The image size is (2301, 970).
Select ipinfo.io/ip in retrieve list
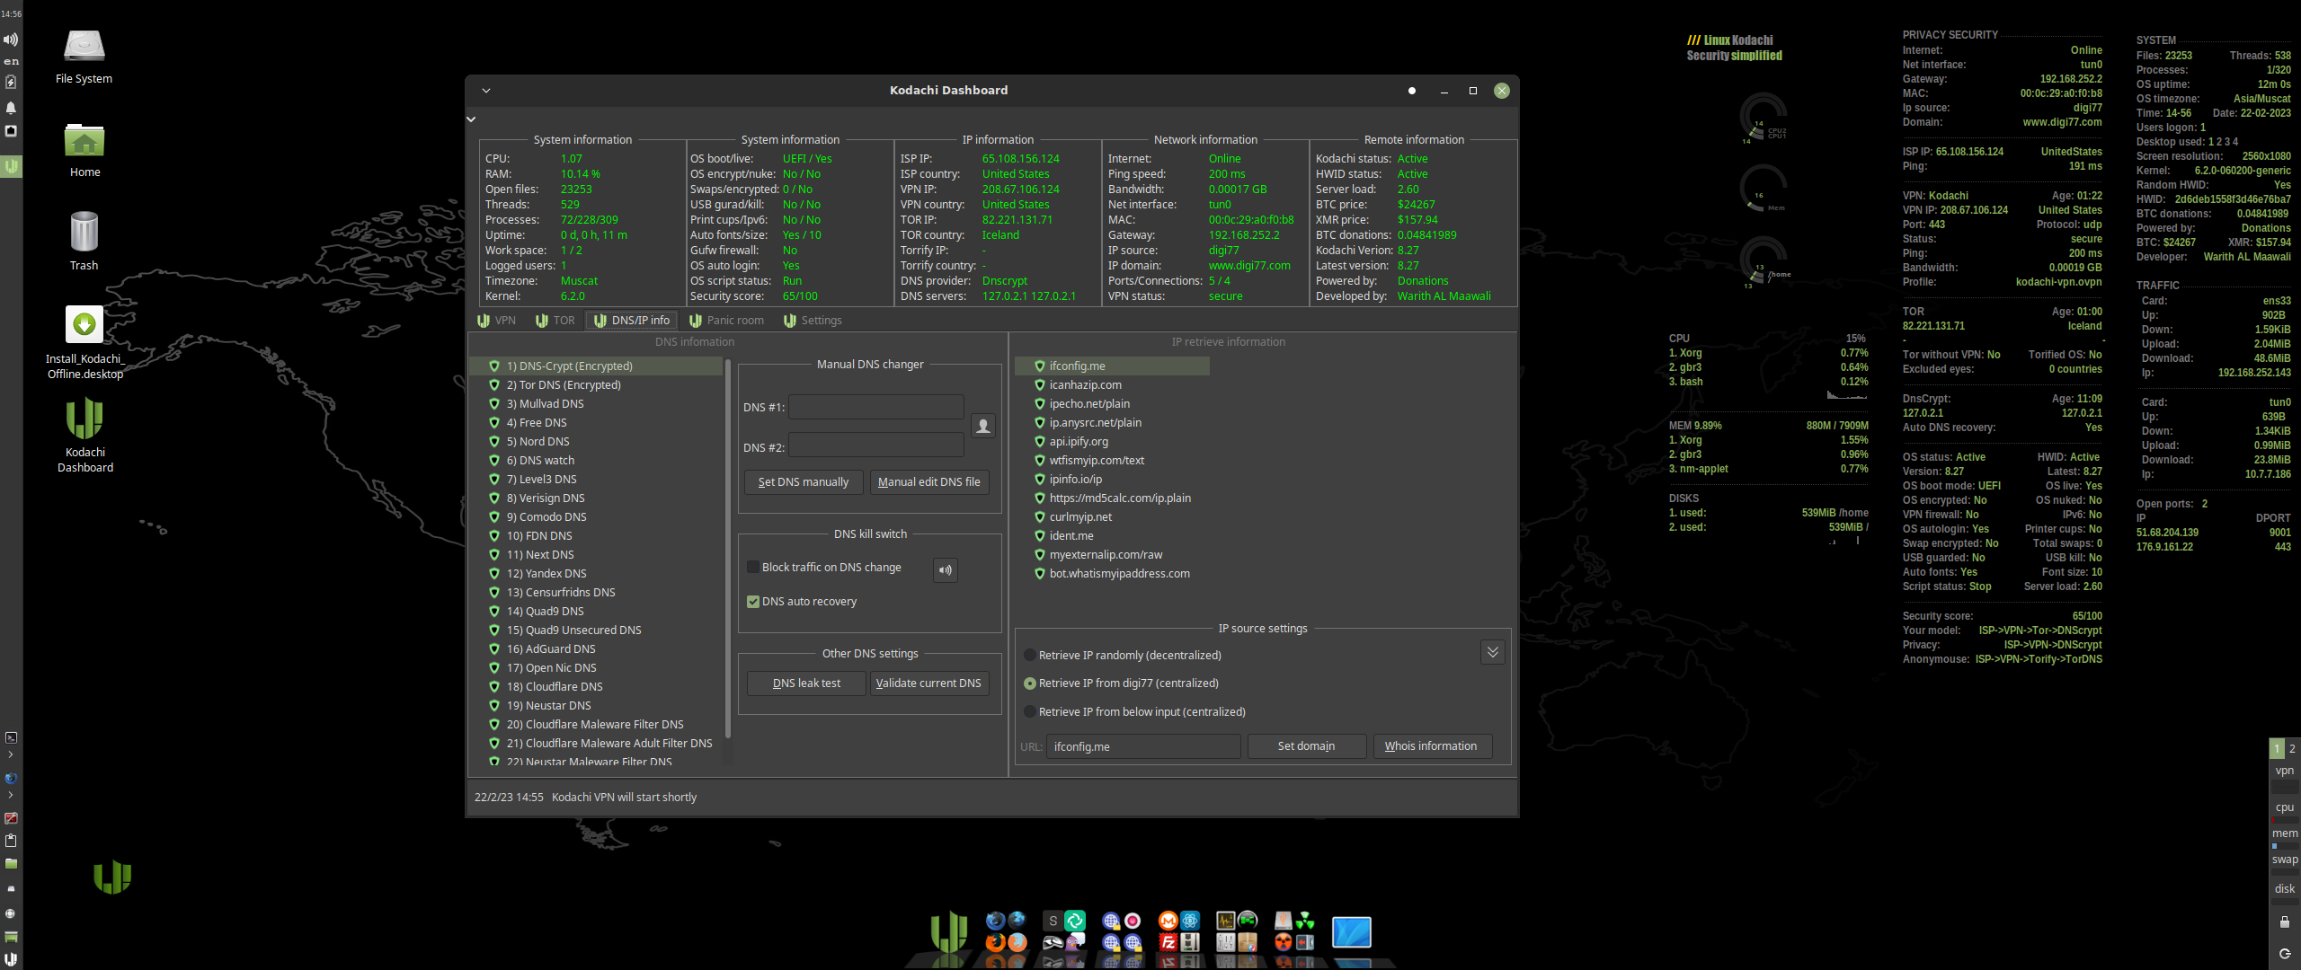click(1112, 480)
